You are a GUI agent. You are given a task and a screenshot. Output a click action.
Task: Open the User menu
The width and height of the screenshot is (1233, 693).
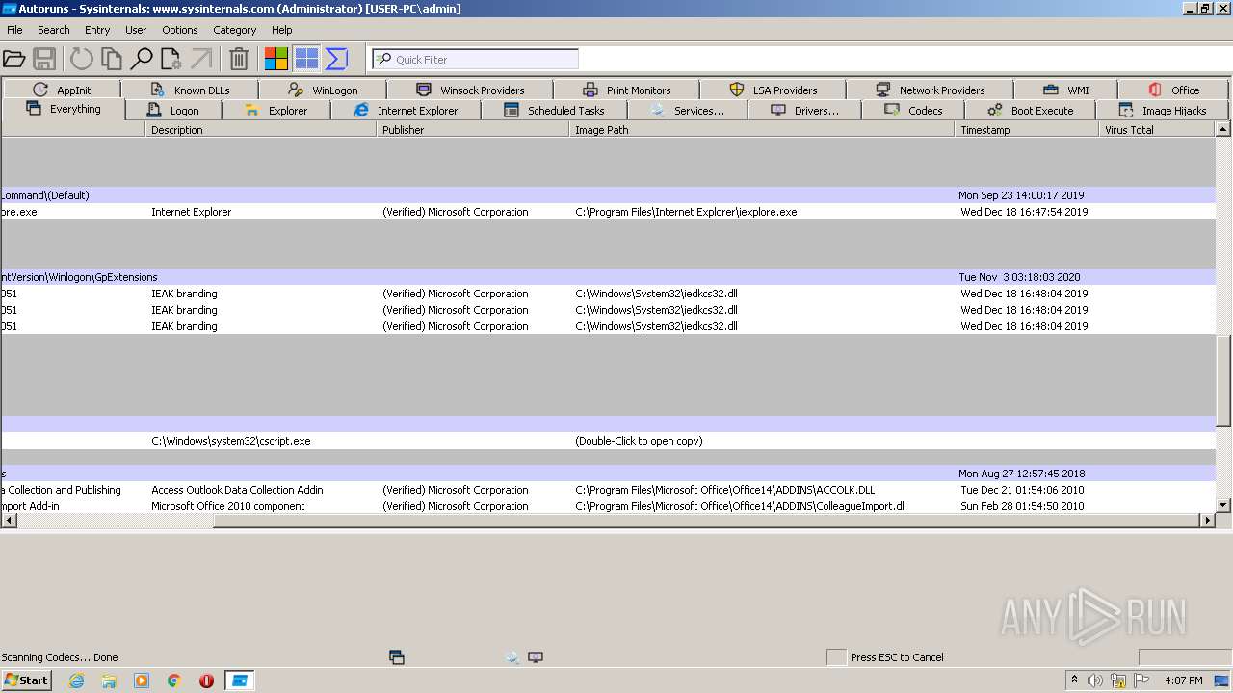pos(136,30)
